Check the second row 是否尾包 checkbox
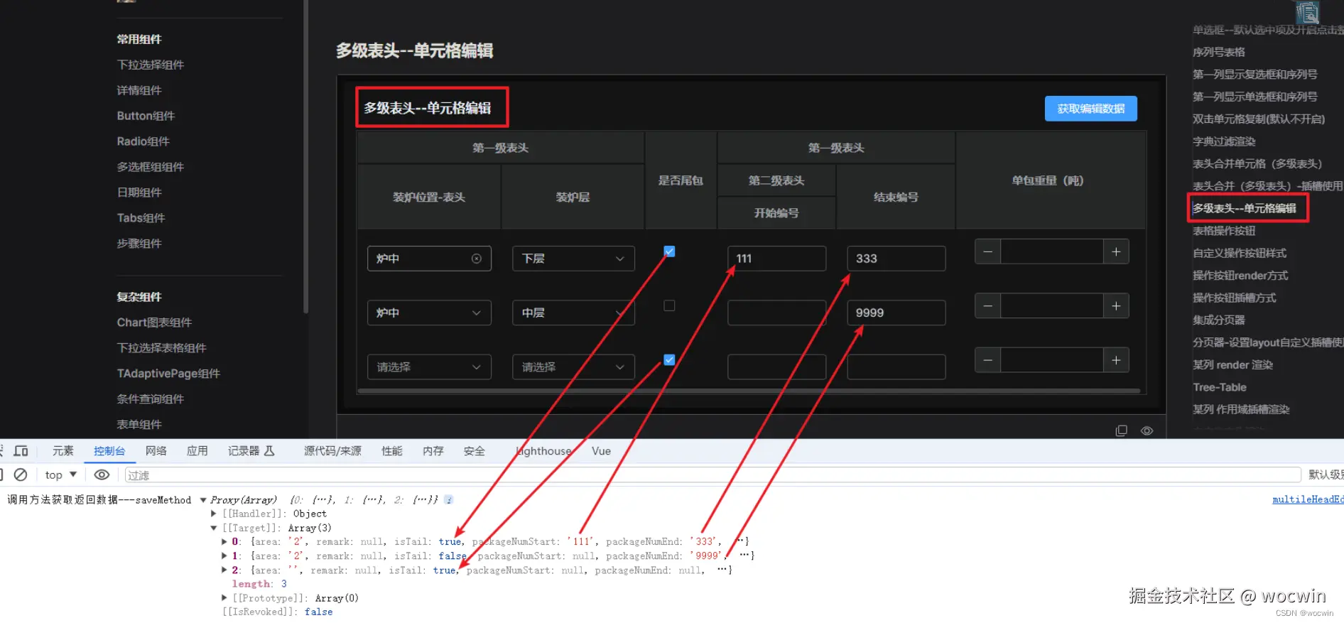Image resolution: width=1344 pixels, height=623 pixels. click(x=669, y=305)
